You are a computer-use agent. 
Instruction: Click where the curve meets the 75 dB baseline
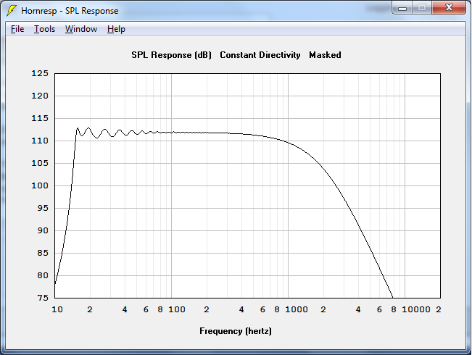point(392,297)
